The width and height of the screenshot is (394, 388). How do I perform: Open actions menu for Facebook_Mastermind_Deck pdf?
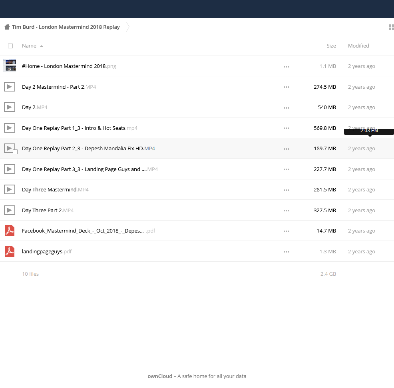[287, 231]
